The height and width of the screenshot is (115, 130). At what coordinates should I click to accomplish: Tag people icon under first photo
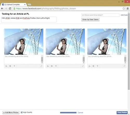[6, 66]
